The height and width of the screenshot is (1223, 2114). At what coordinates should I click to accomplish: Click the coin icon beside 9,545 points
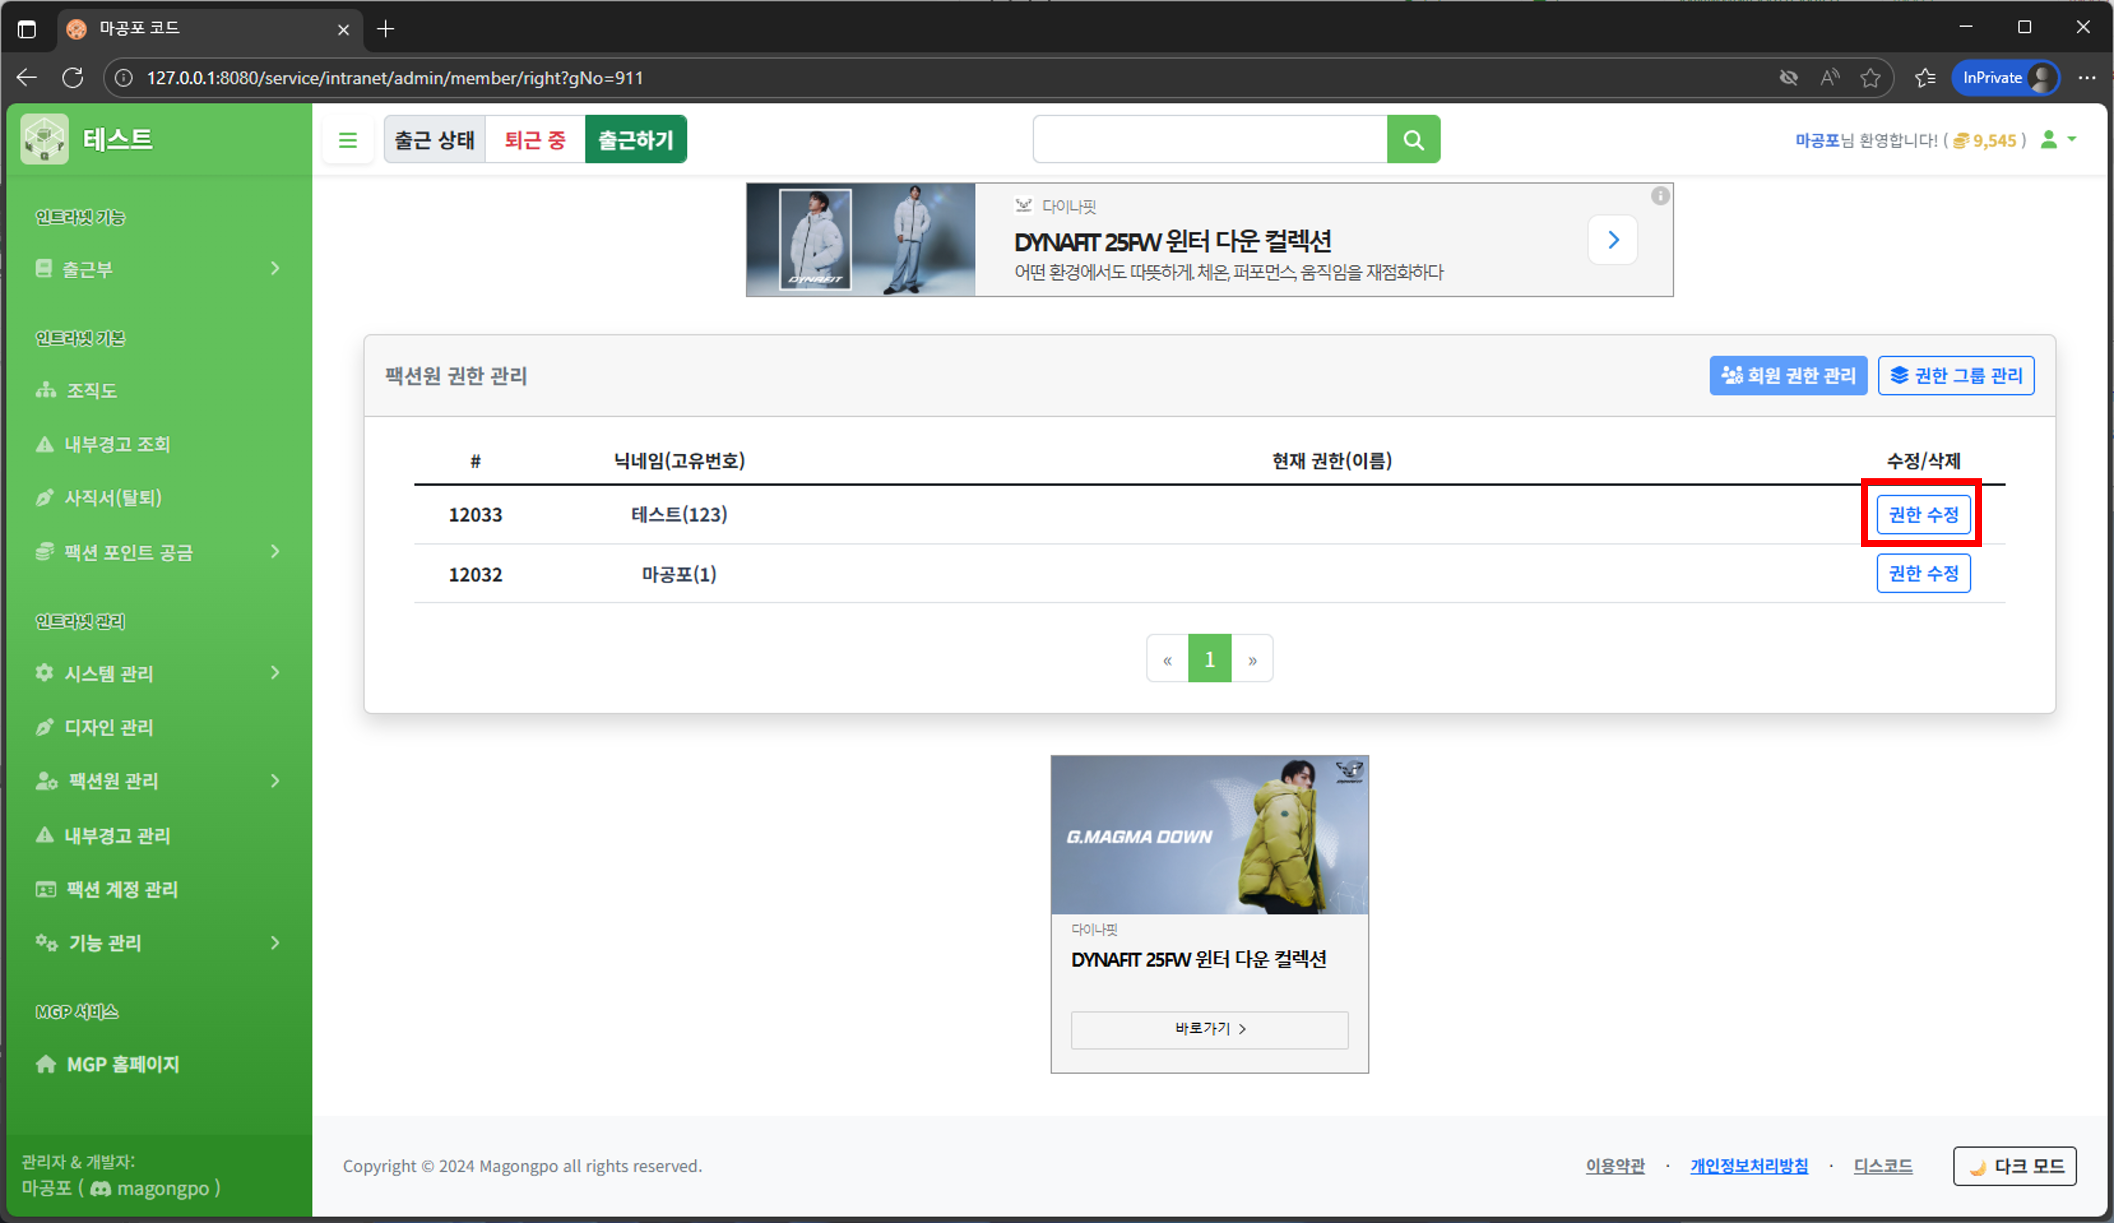1960,140
